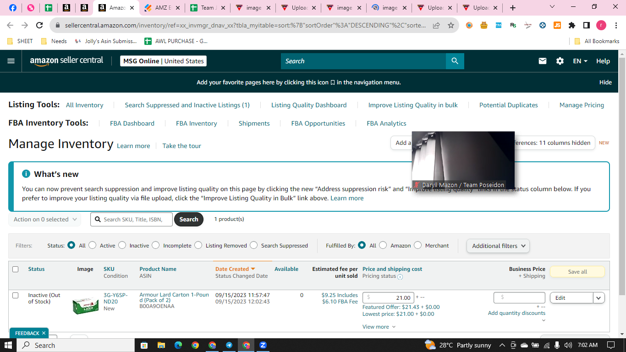This screenshot has width=626, height=352.
Task: Open the EN language dropdown
Action: pyautogui.click(x=580, y=61)
